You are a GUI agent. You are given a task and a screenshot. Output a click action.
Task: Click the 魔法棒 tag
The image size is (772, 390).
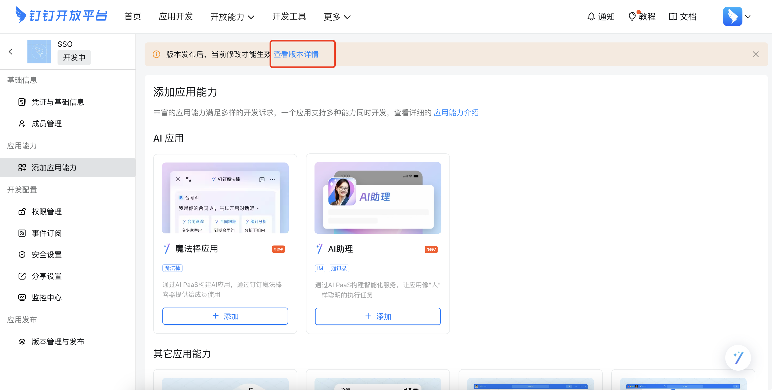click(x=172, y=268)
